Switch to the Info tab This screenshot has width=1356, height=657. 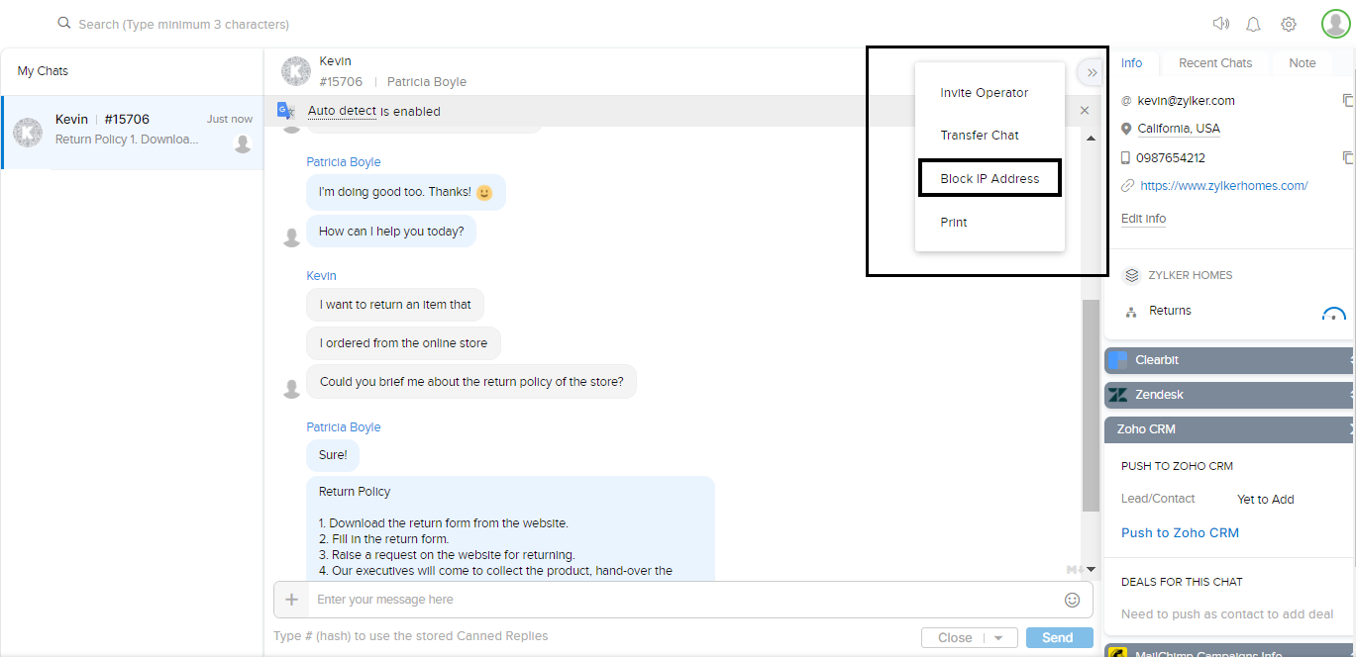tap(1131, 63)
